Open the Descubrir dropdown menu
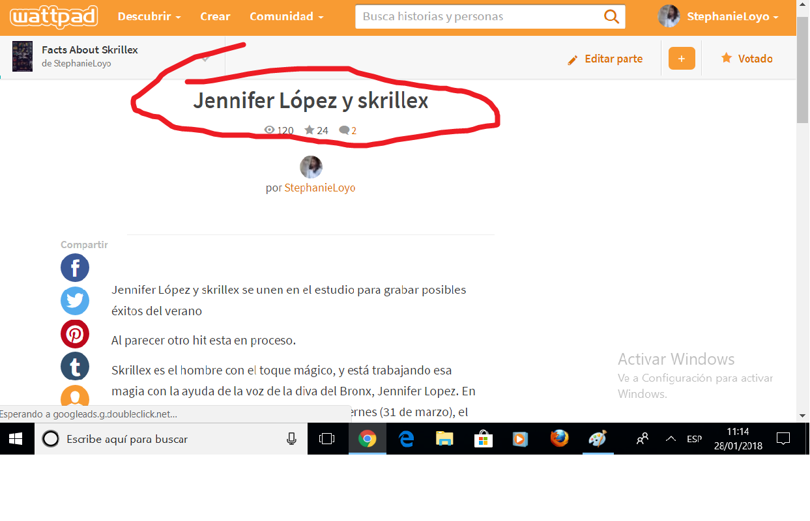This screenshot has width=810, height=521. [x=149, y=16]
